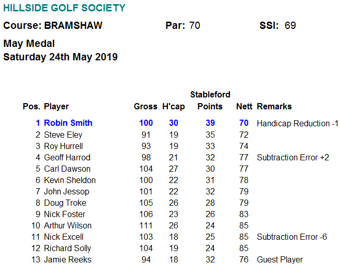Select Steve Eley in the player list

click(x=63, y=135)
